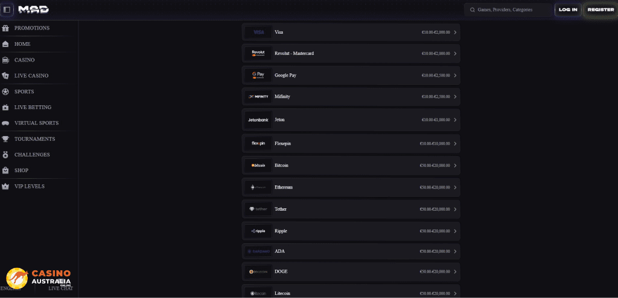Click the Cardano logo thumbnail
Screen dimensions: 618x298
pyautogui.click(x=258, y=251)
